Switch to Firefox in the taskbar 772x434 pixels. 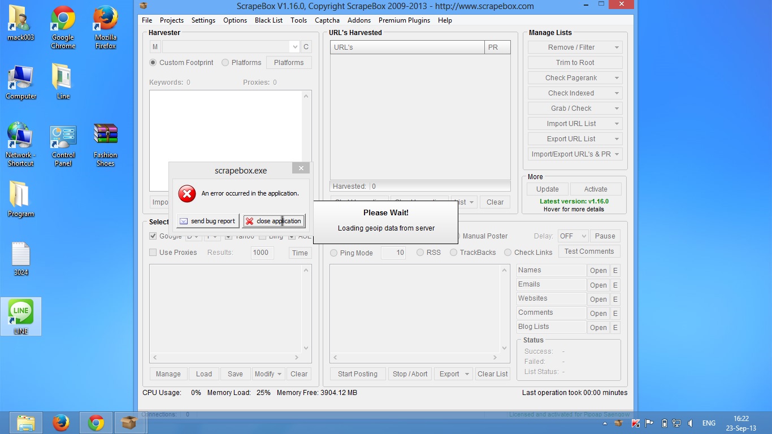click(61, 423)
